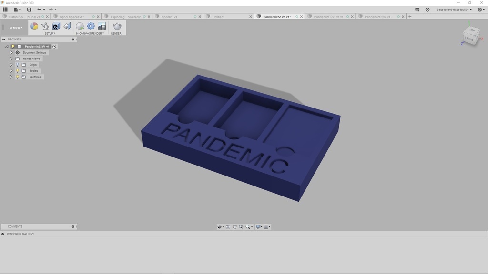Select the Orbit navigation tool
The height and width of the screenshot is (274, 488).
tap(219, 227)
